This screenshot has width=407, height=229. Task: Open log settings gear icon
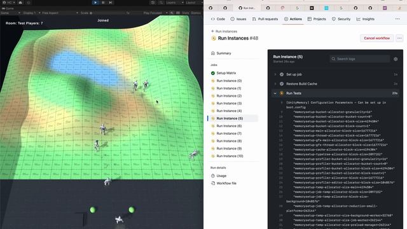(396, 59)
